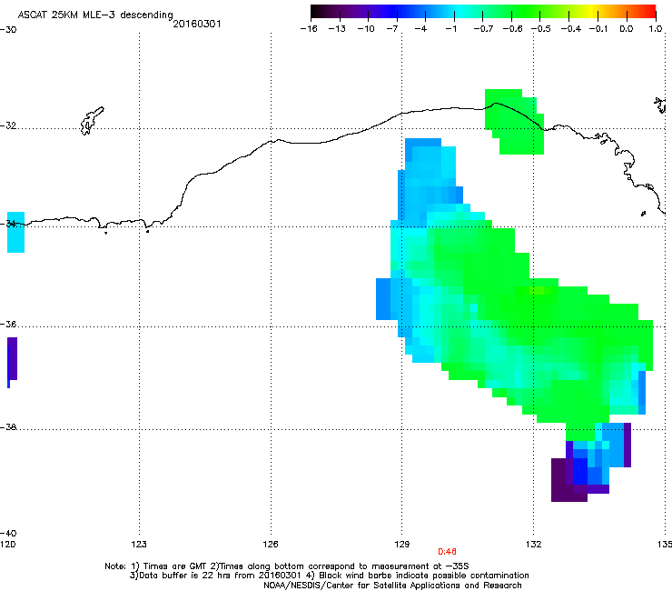
Task: Click colorbar label -7
Action: coord(391,29)
